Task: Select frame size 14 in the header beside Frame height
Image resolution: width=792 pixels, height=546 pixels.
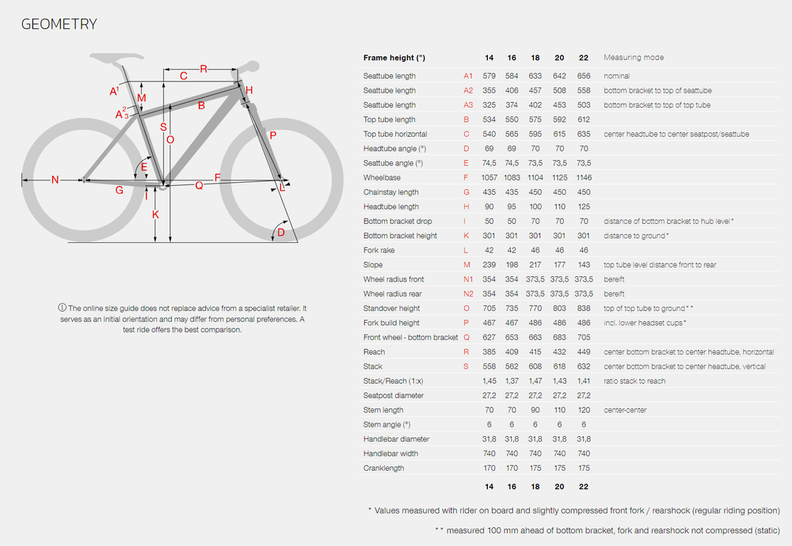Action: point(489,58)
